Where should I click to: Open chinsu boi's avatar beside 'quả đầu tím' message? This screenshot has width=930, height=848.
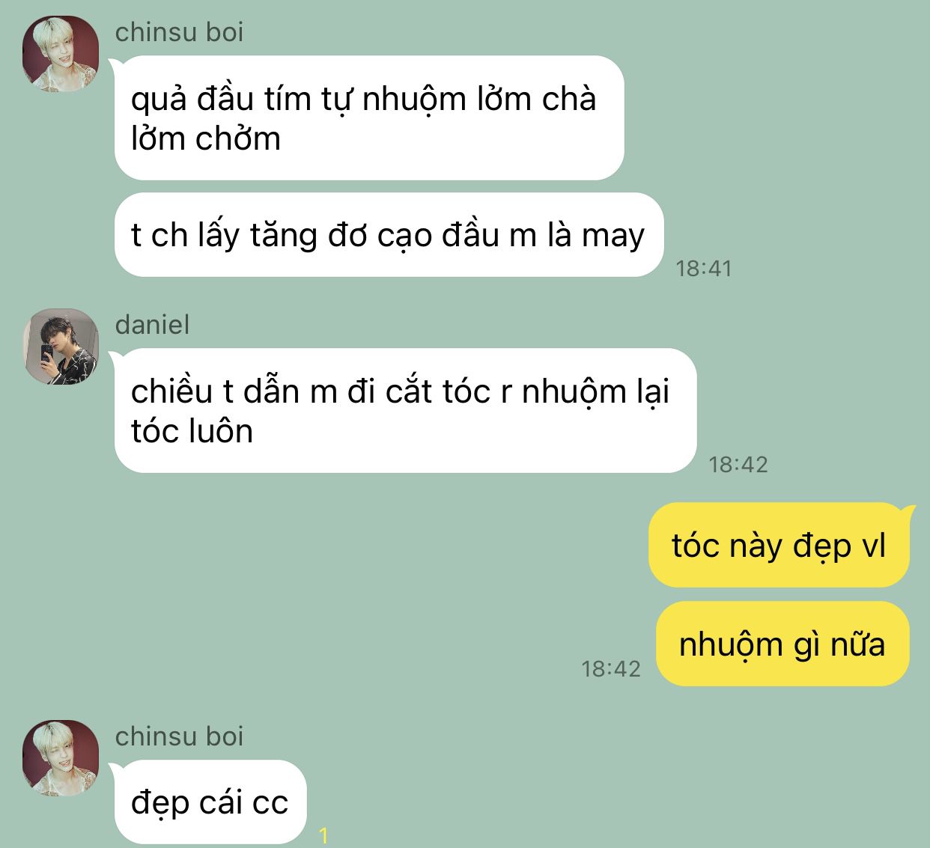pyautogui.click(x=61, y=54)
